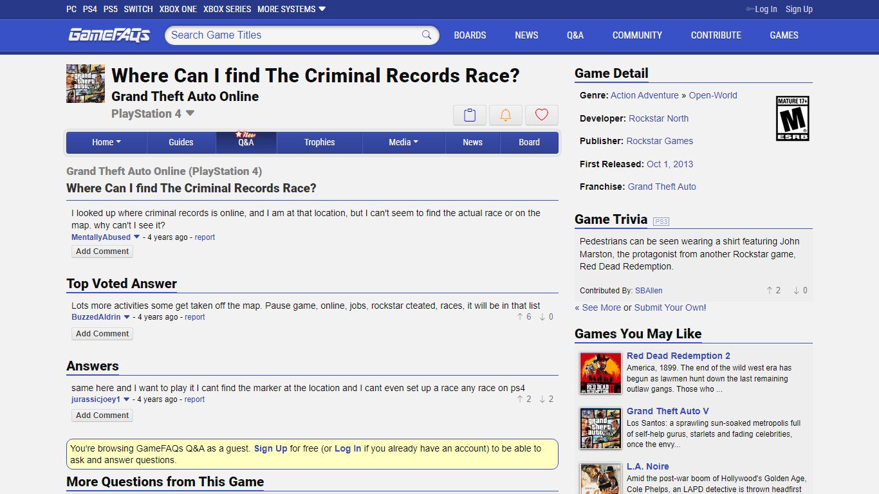Open Grand Theft Auto V cover thumbnail
The image size is (879, 494).
coord(600,428)
